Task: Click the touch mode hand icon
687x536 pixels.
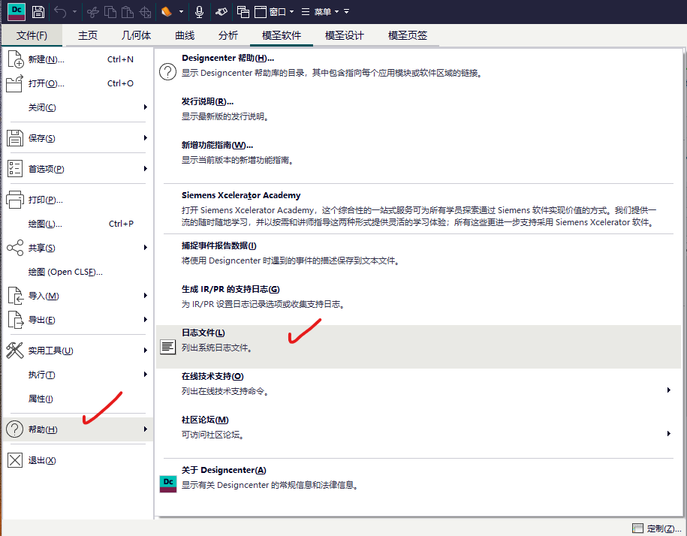Action: pos(221,12)
